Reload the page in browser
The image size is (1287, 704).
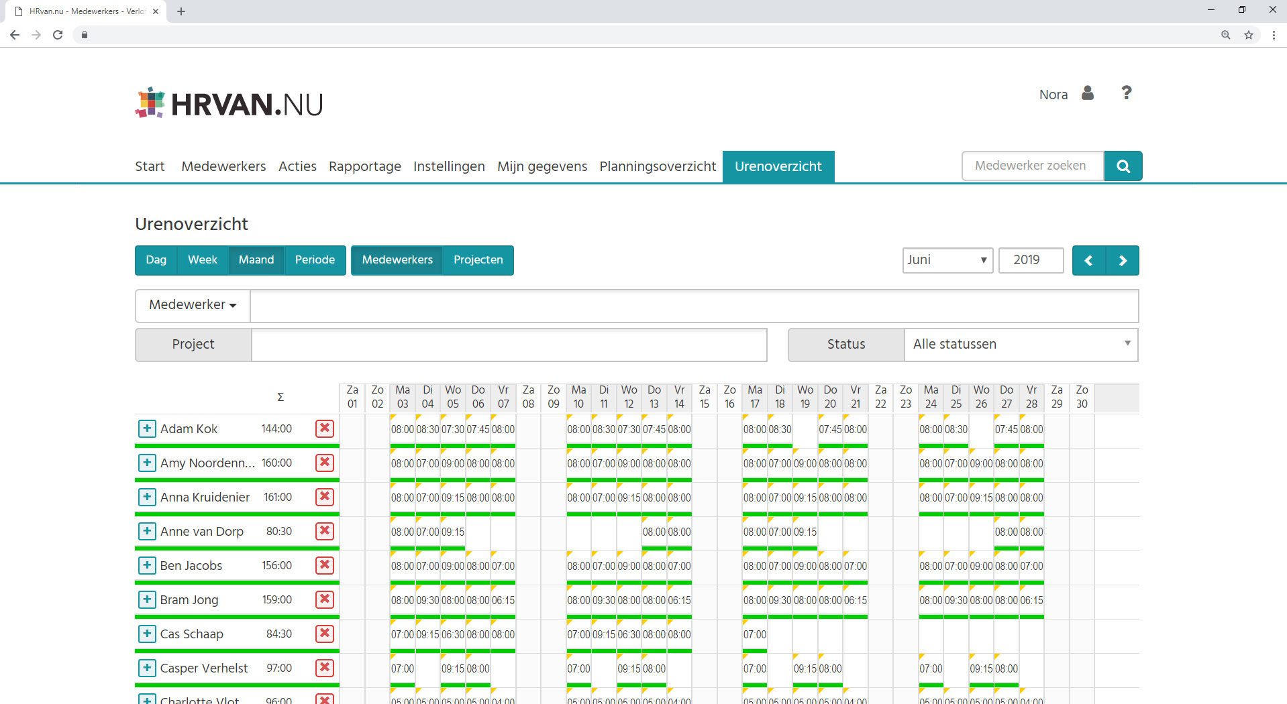(x=58, y=35)
